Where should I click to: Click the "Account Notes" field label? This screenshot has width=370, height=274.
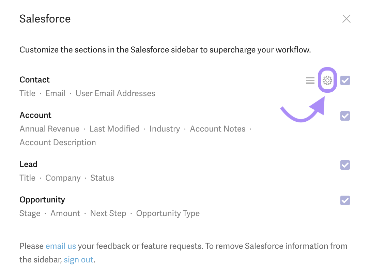click(x=217, y=129)
